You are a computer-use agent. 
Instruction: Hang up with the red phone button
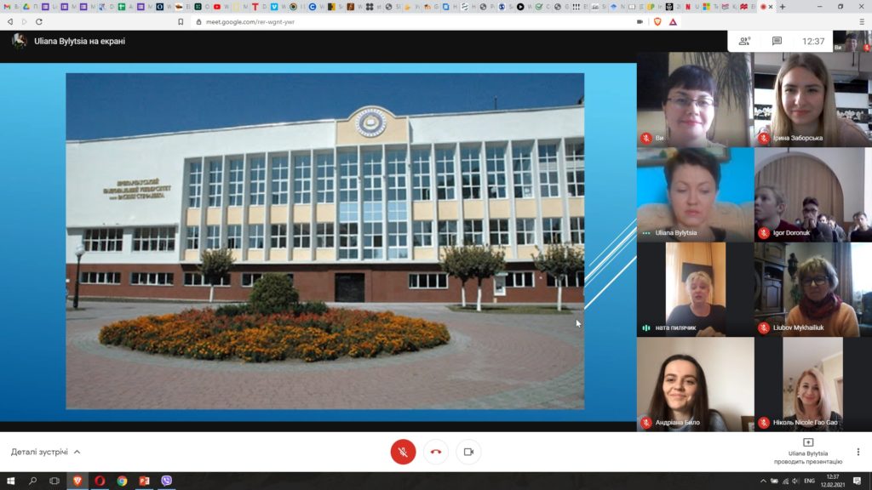coord(436,452)
